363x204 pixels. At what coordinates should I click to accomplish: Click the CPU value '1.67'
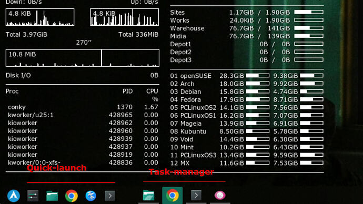point(151,107)
